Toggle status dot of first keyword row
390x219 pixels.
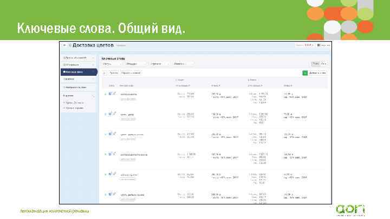[106, 94]
